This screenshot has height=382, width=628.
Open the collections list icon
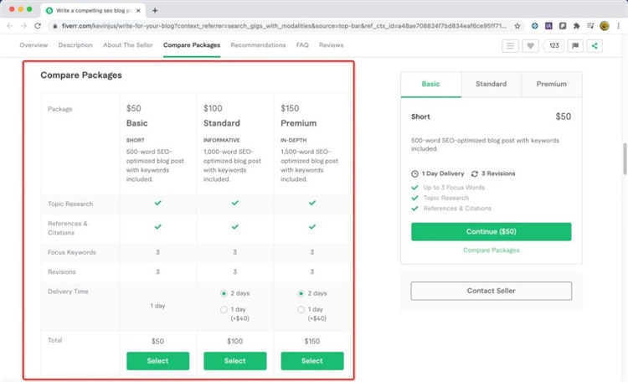click(511, 45)
